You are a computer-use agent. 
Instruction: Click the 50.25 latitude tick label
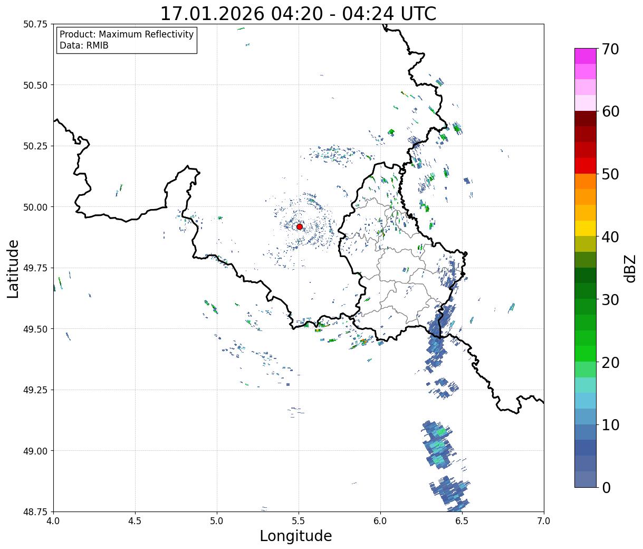[x=35, y=146]
